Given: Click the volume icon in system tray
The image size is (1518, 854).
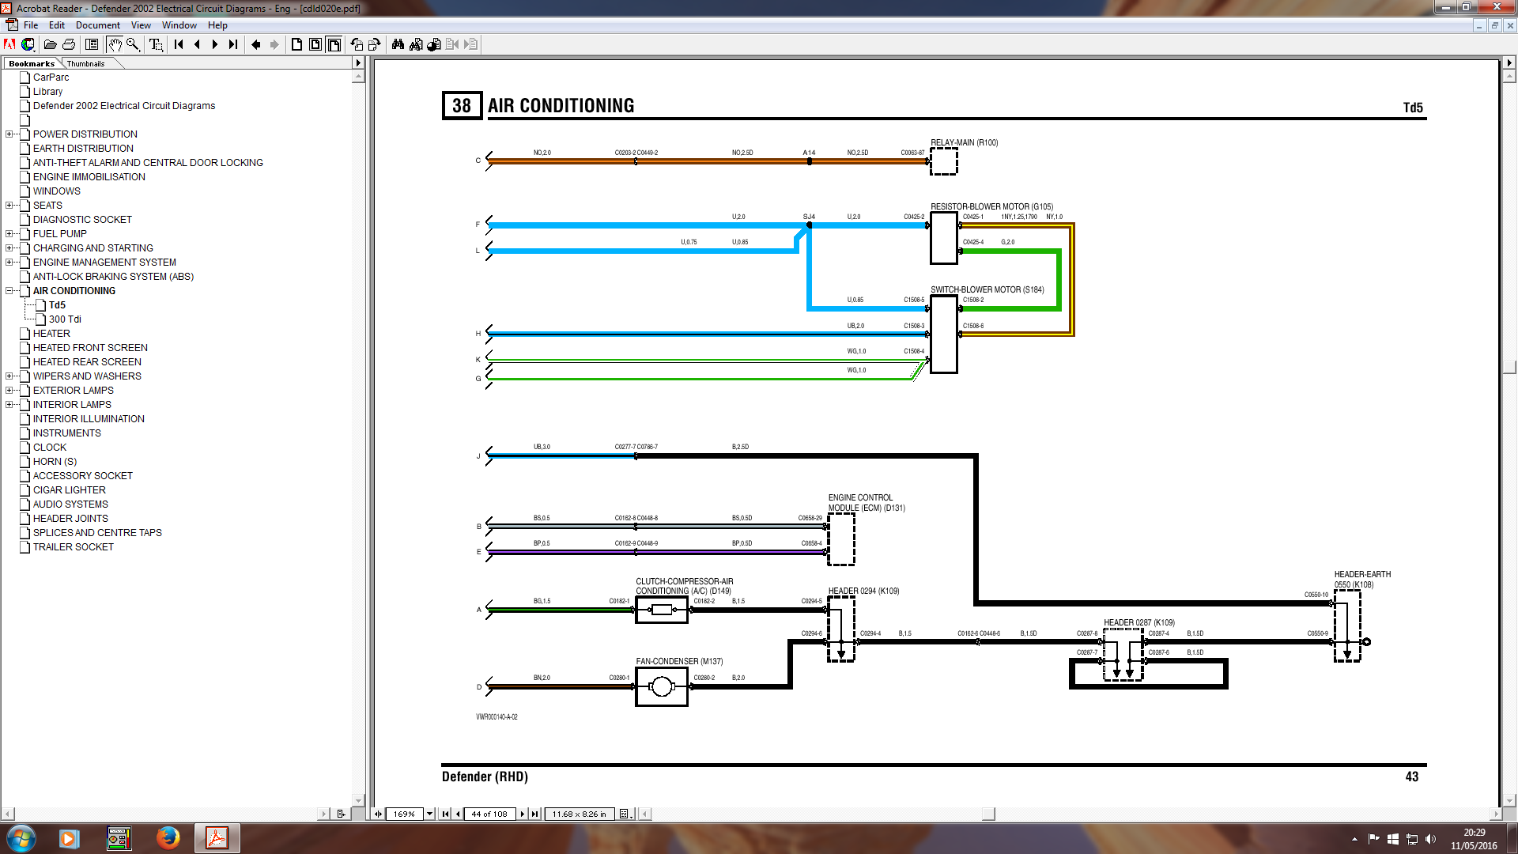Looking at the screenshot, I should (x=1430, y=839).
